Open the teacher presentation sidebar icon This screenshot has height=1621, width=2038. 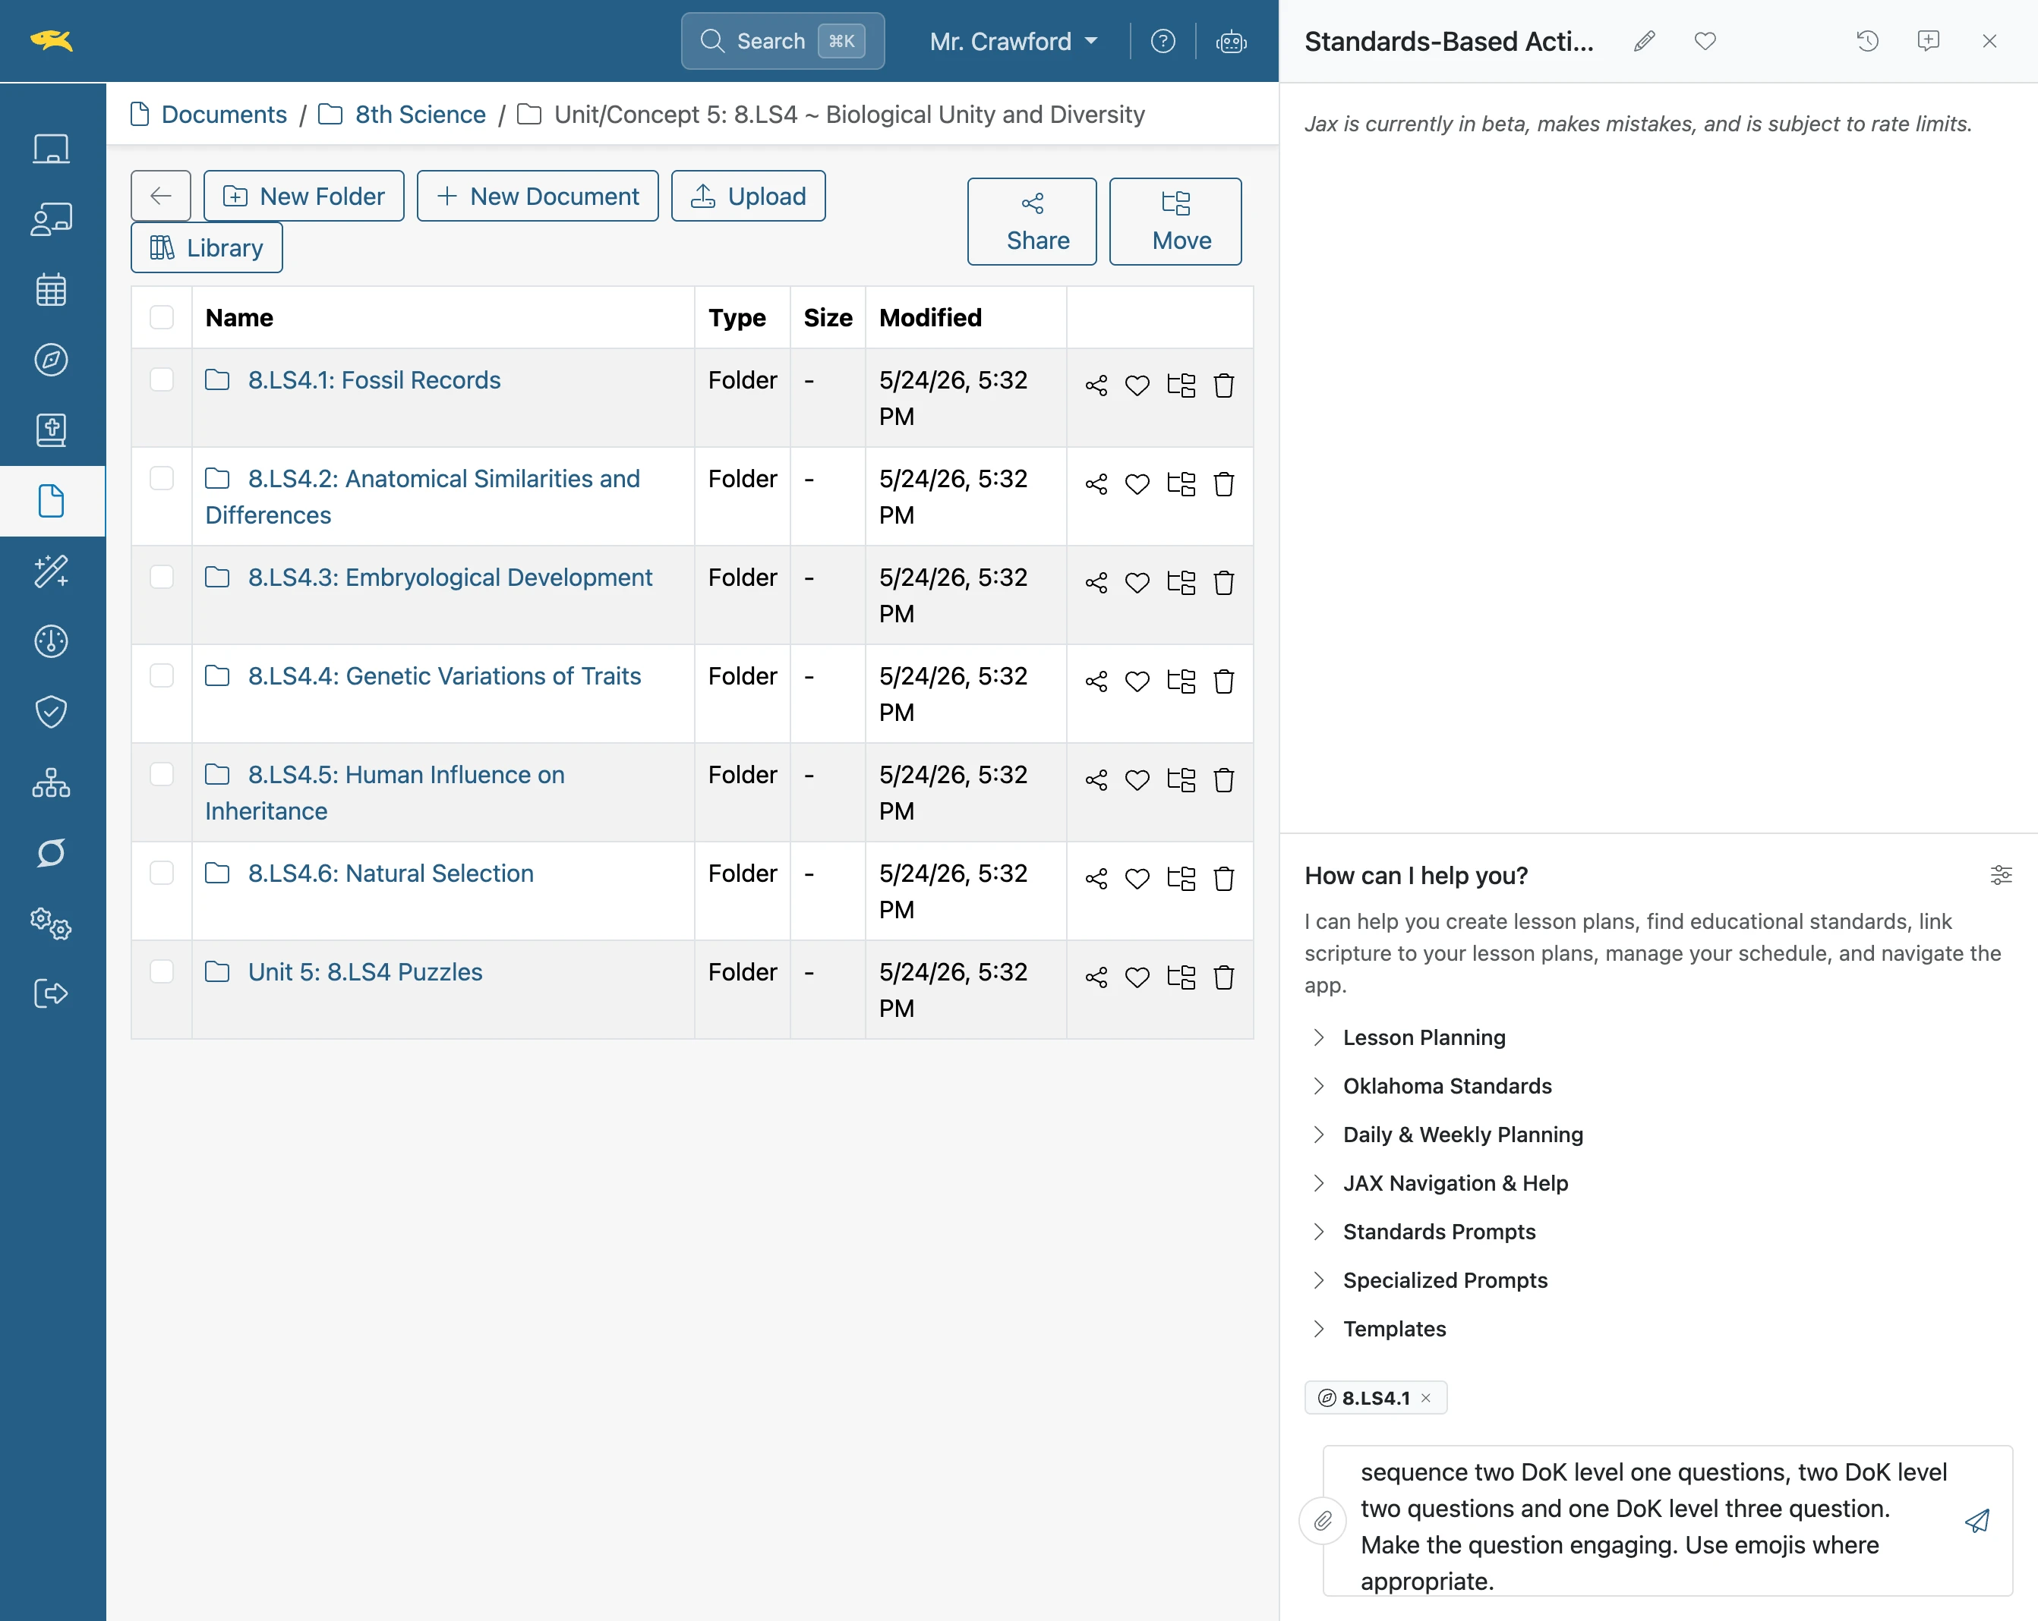[x=51, y=219]
